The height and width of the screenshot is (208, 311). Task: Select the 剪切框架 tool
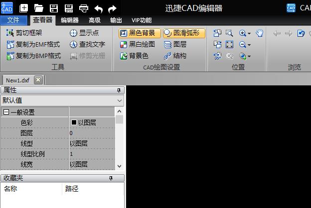(x=24, y=33)
